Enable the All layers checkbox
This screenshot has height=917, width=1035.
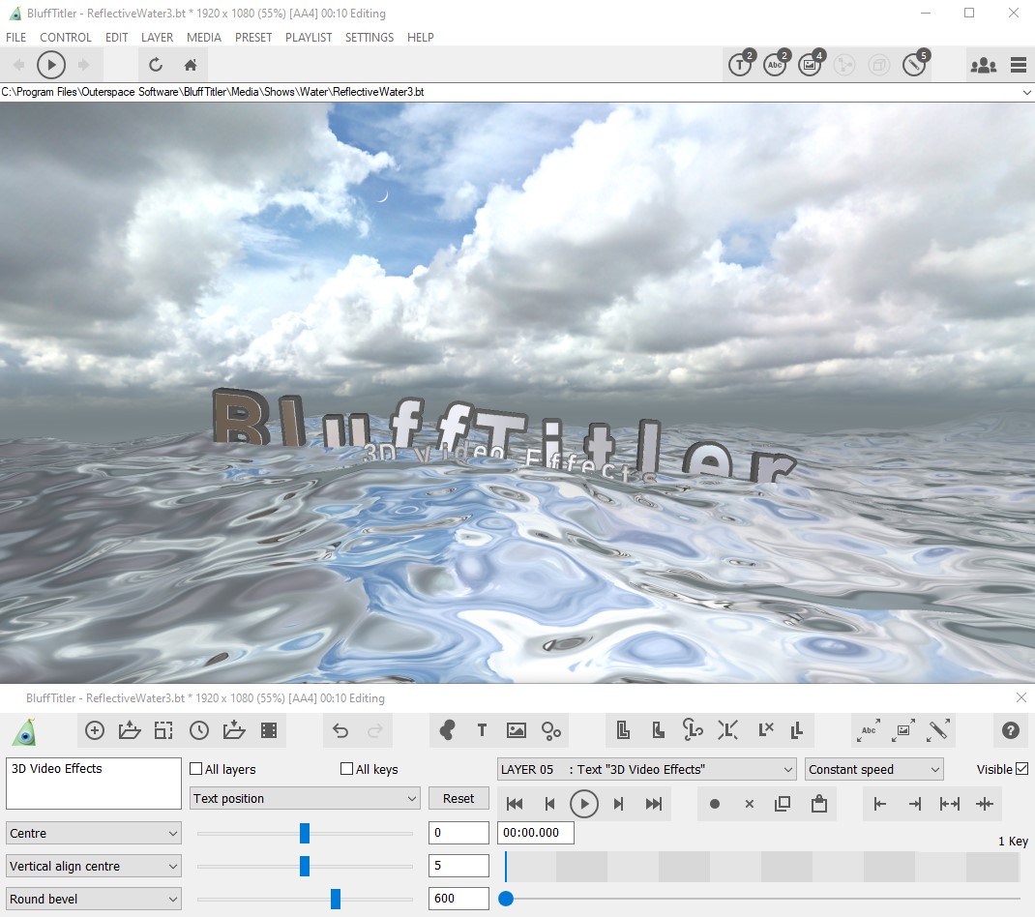[x=196, y=769]
